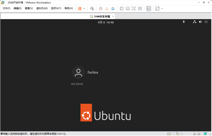The image size is (212, 136).
Task: Open the 查看(V) menu
Action: pos(29,8)
